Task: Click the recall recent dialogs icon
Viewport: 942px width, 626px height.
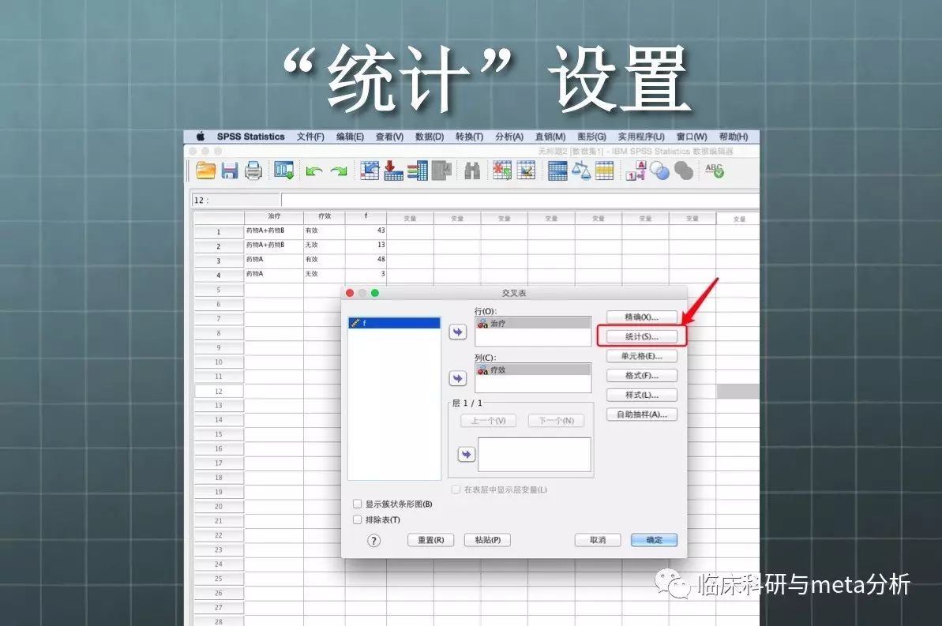Action: [x=284, y=171]
